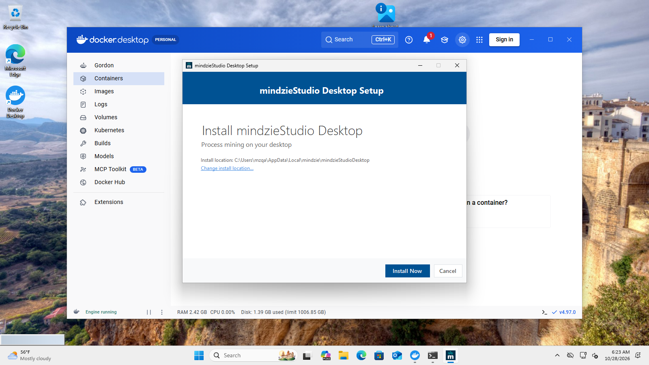Viewport: 649px width, 365px height.
Task: Sign in to Docker Desktop
Action: (x=504, y=40)
